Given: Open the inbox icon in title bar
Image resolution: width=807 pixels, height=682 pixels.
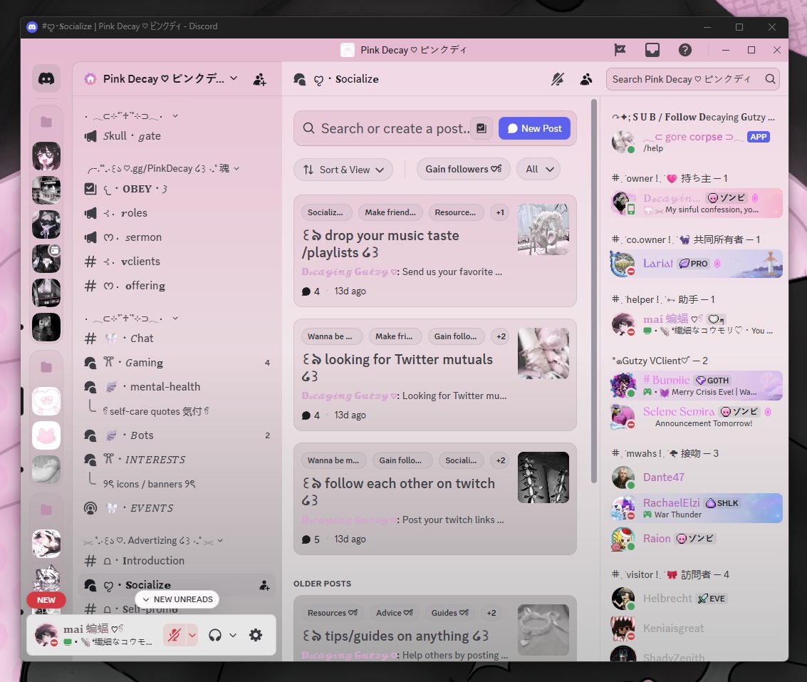Looking at the screenshot, I should tap(652, 50).
